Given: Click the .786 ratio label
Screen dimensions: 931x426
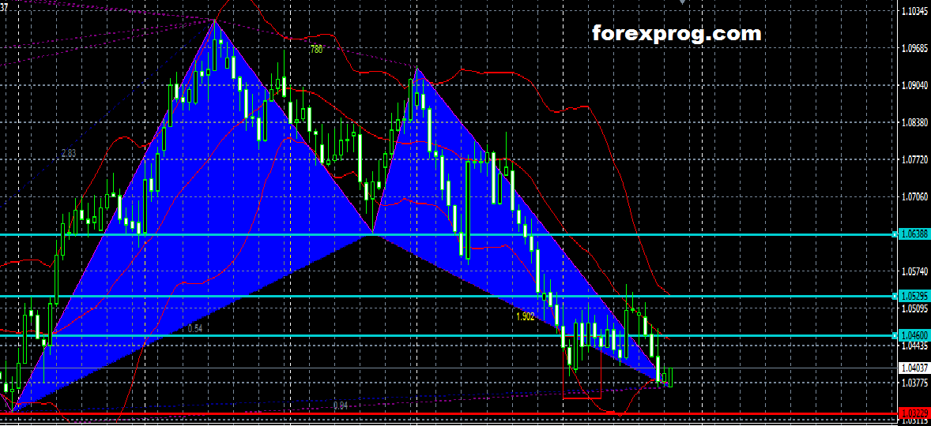Looking at the screenshot, I should click(316, 49).
